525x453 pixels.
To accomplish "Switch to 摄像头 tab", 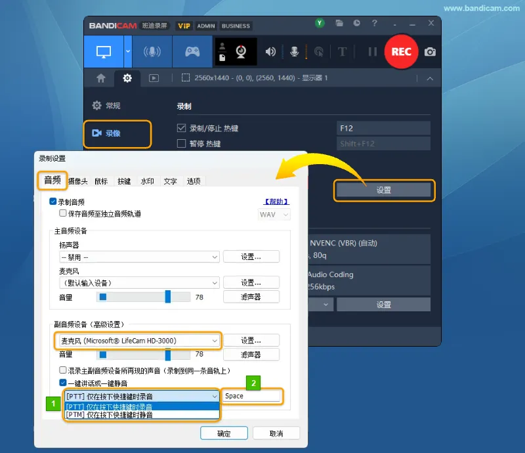I will [x=77, y=181].
